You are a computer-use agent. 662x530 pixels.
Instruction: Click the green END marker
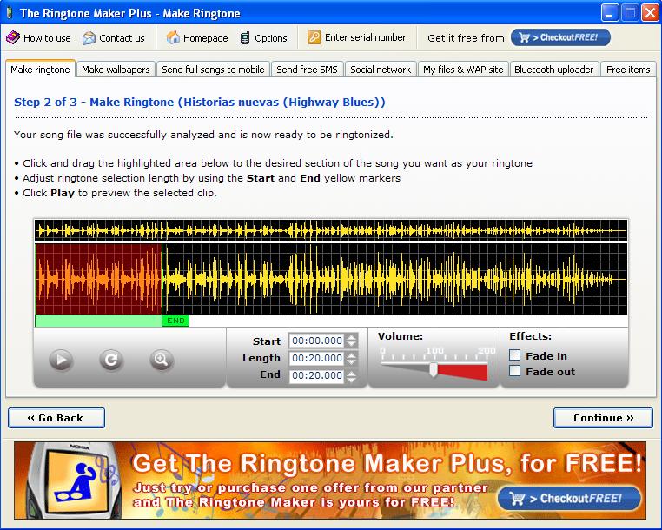[175, 321]
